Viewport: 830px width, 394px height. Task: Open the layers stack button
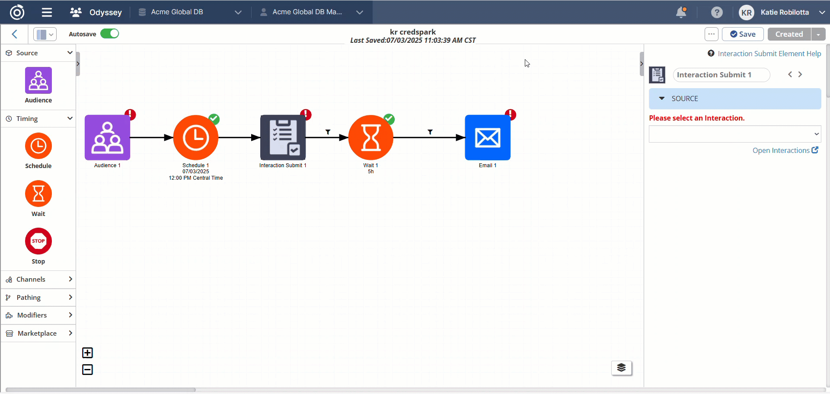(621, 368)
